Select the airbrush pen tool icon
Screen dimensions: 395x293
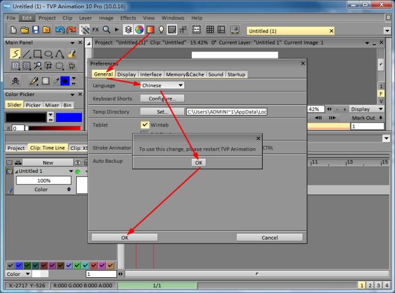coord(33,81)
